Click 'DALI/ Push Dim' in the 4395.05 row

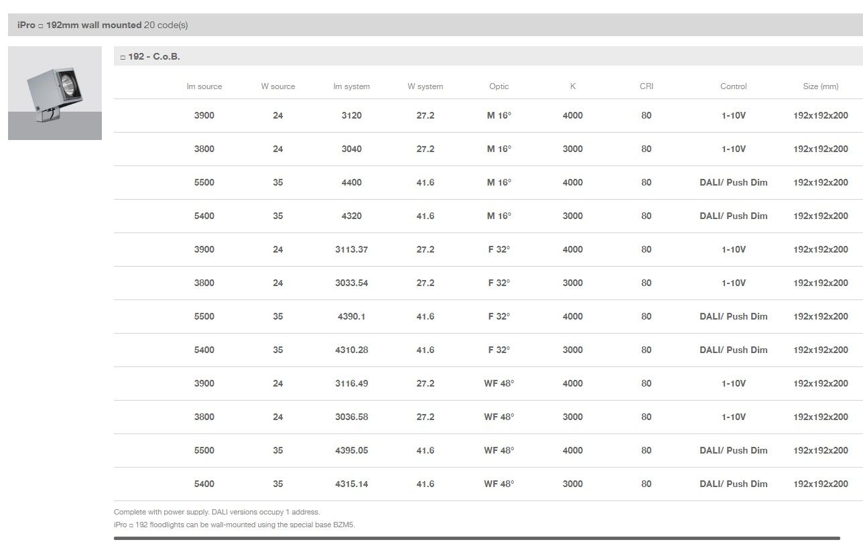734,450
